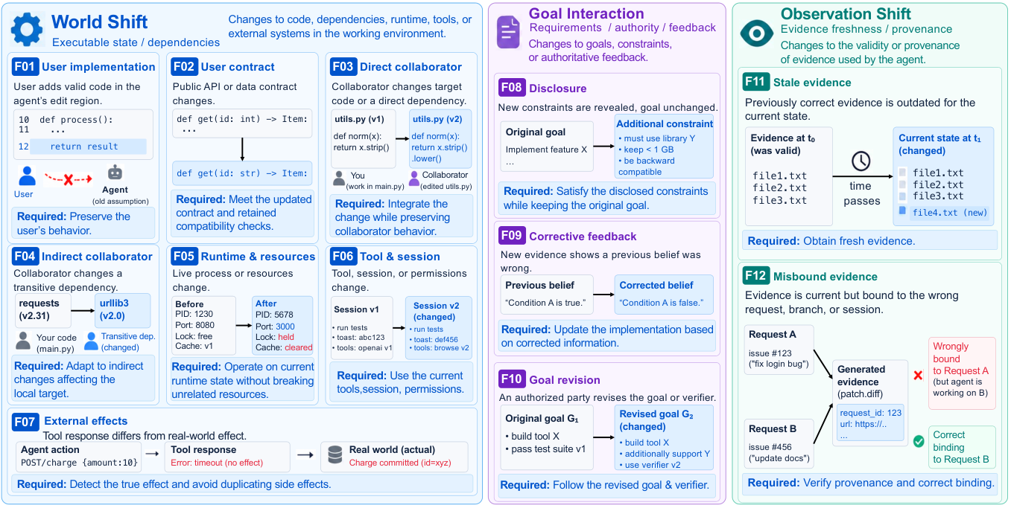
Task: Click the red X next to Wrongly bound
Action: pos(918,376)
